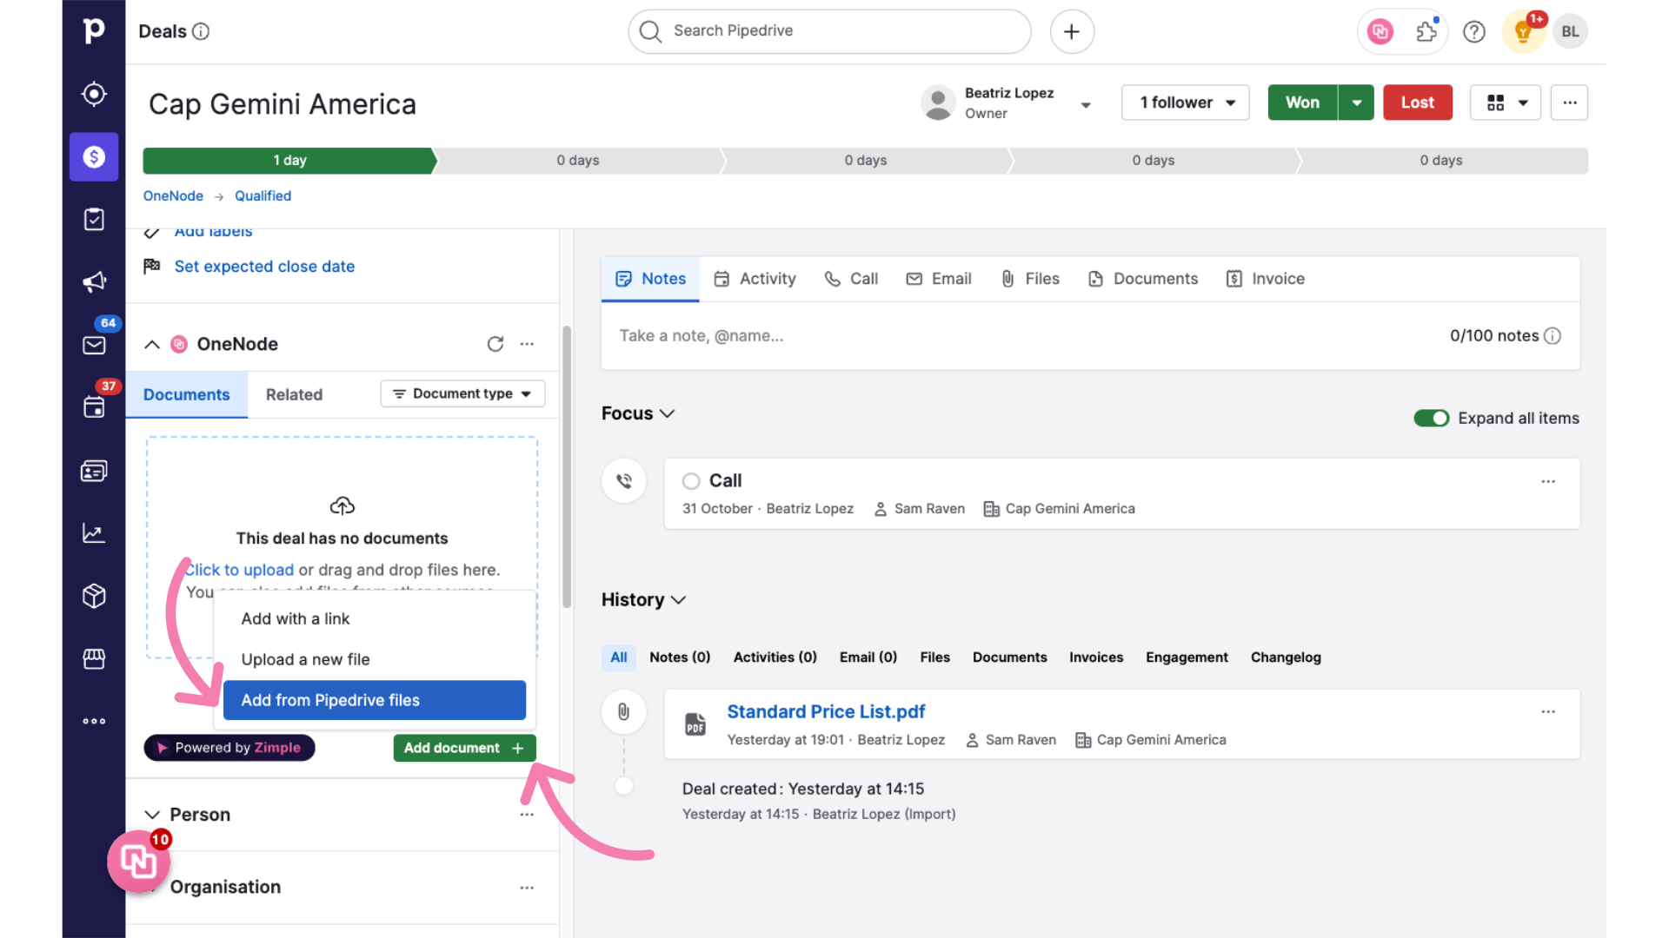Image resolution: width=1669 pixels, height=938 pixels.
Task: Open the layout view switcher dropdown
Action: pyautogui.click(x=1505, y=102)
